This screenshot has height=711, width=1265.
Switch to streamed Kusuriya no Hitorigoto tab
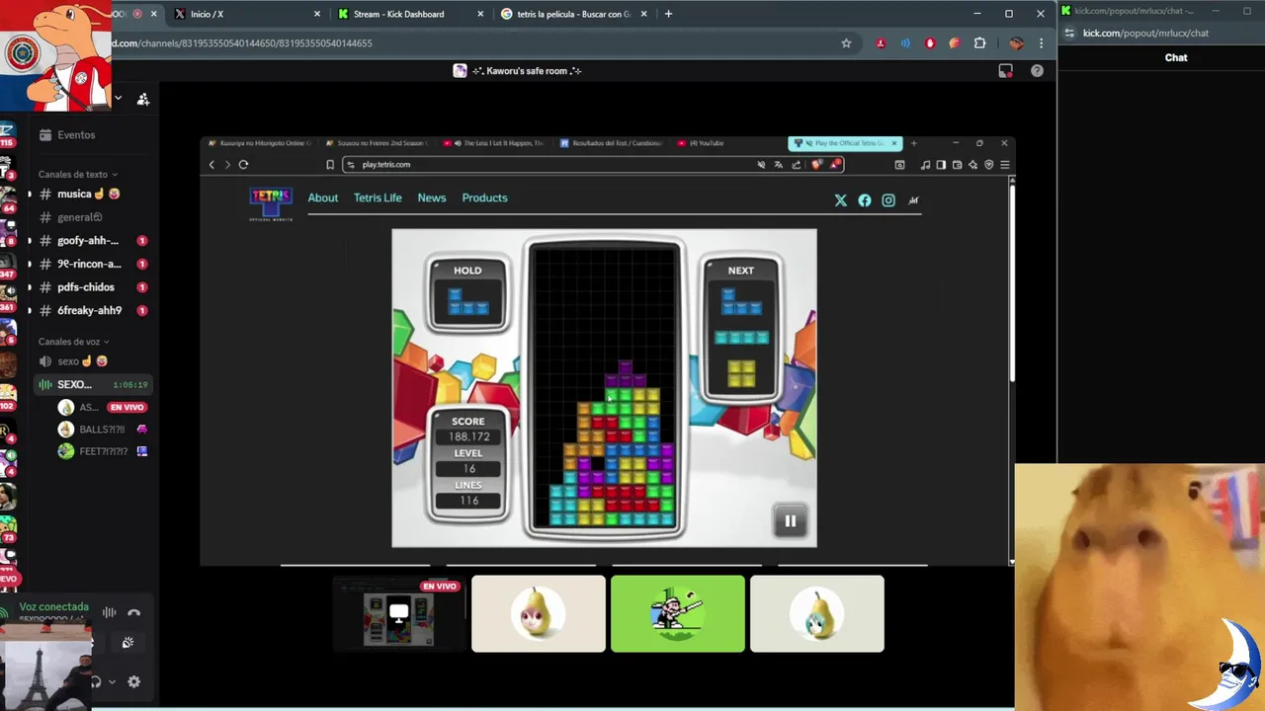tap(259, 143)
